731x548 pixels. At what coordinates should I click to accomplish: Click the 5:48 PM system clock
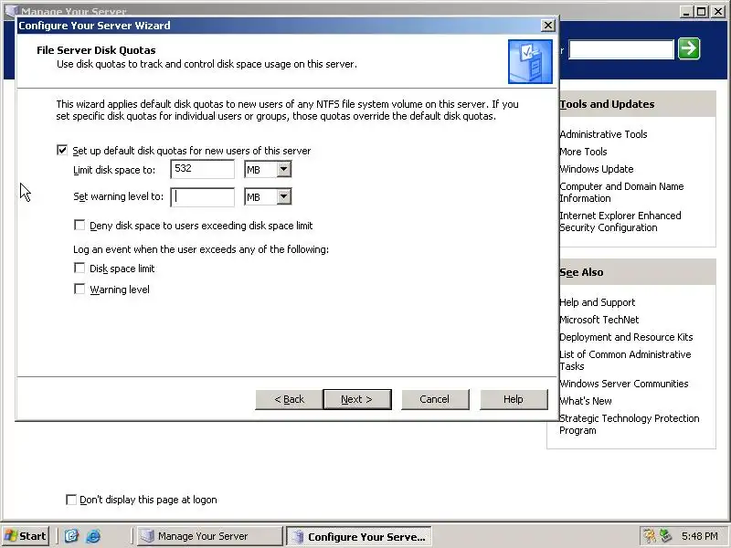pyautogui.click(x=699, y=536)
